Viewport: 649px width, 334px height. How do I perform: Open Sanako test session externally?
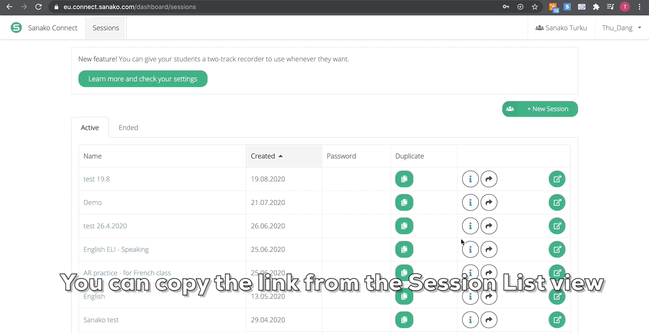(x=557, y=320)
